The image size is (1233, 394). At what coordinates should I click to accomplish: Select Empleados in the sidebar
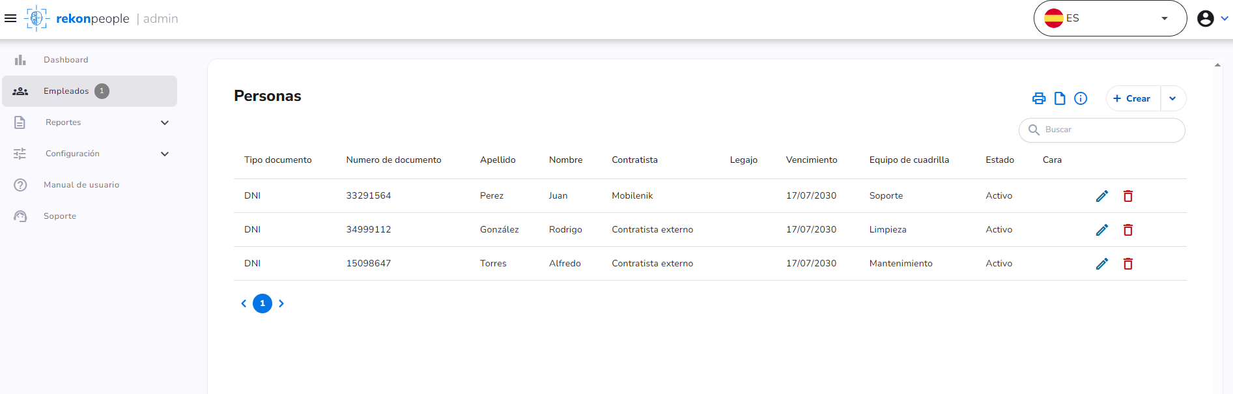(90, 91)
